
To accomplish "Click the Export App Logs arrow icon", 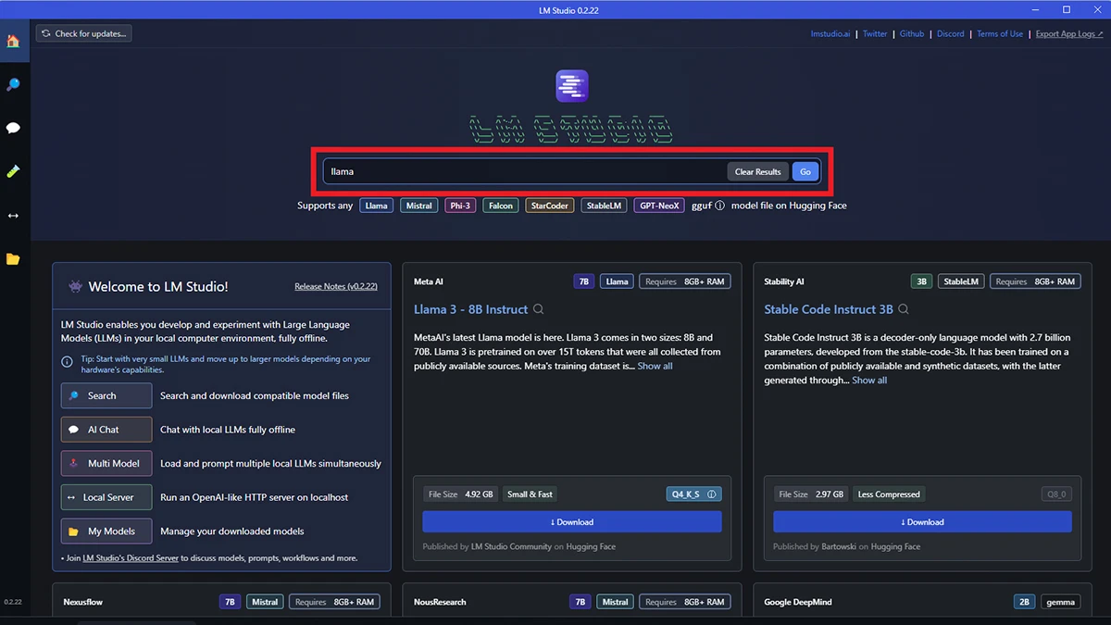I will (1099, 34).
